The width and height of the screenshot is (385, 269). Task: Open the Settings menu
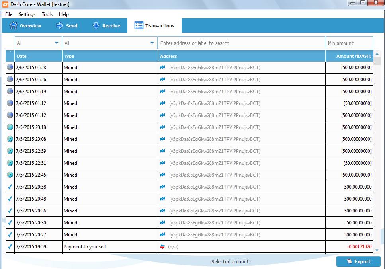tap(27, 14)
